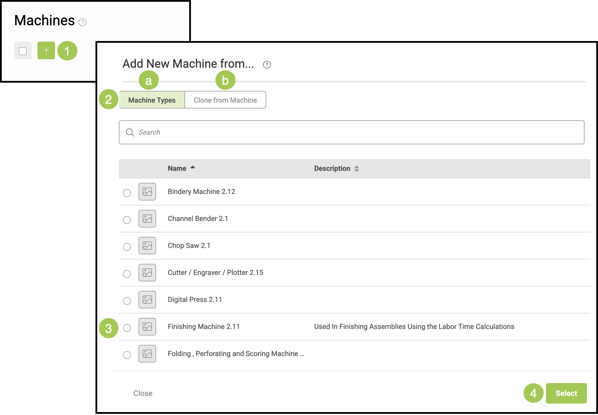
Task: Click into the Search input field
Action: point(351,132)
